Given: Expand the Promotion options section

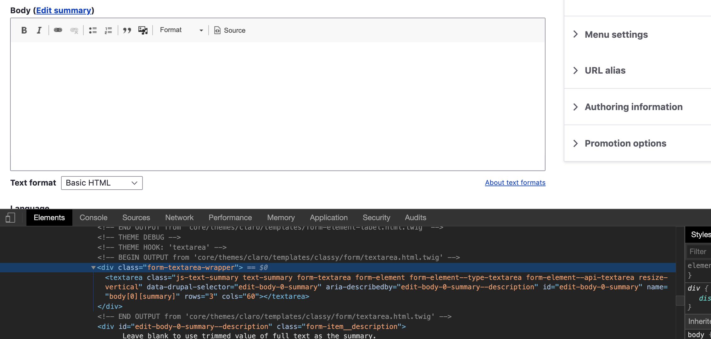Looking at the screenshot, I should click(625, 143).
